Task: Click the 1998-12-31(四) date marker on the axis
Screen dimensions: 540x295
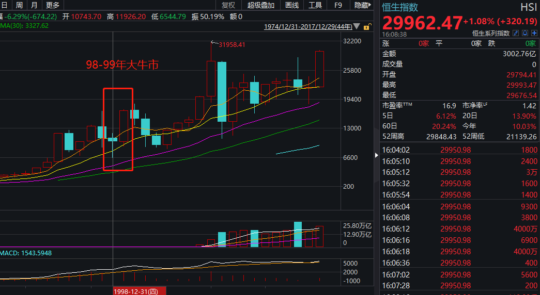Action: pos(139,291)
